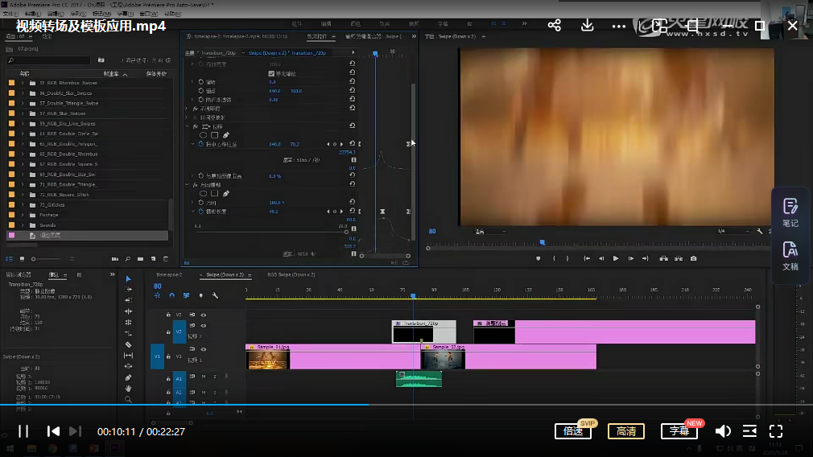The height and width of the screenshot is (457, 813).
Task: Pause the video player
Action: point(23,431)
